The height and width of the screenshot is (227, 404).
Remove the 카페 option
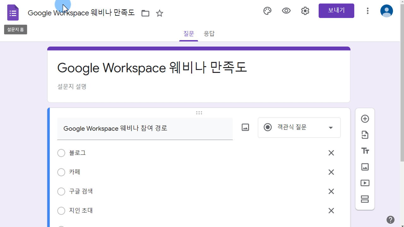[x=331, y=172]
